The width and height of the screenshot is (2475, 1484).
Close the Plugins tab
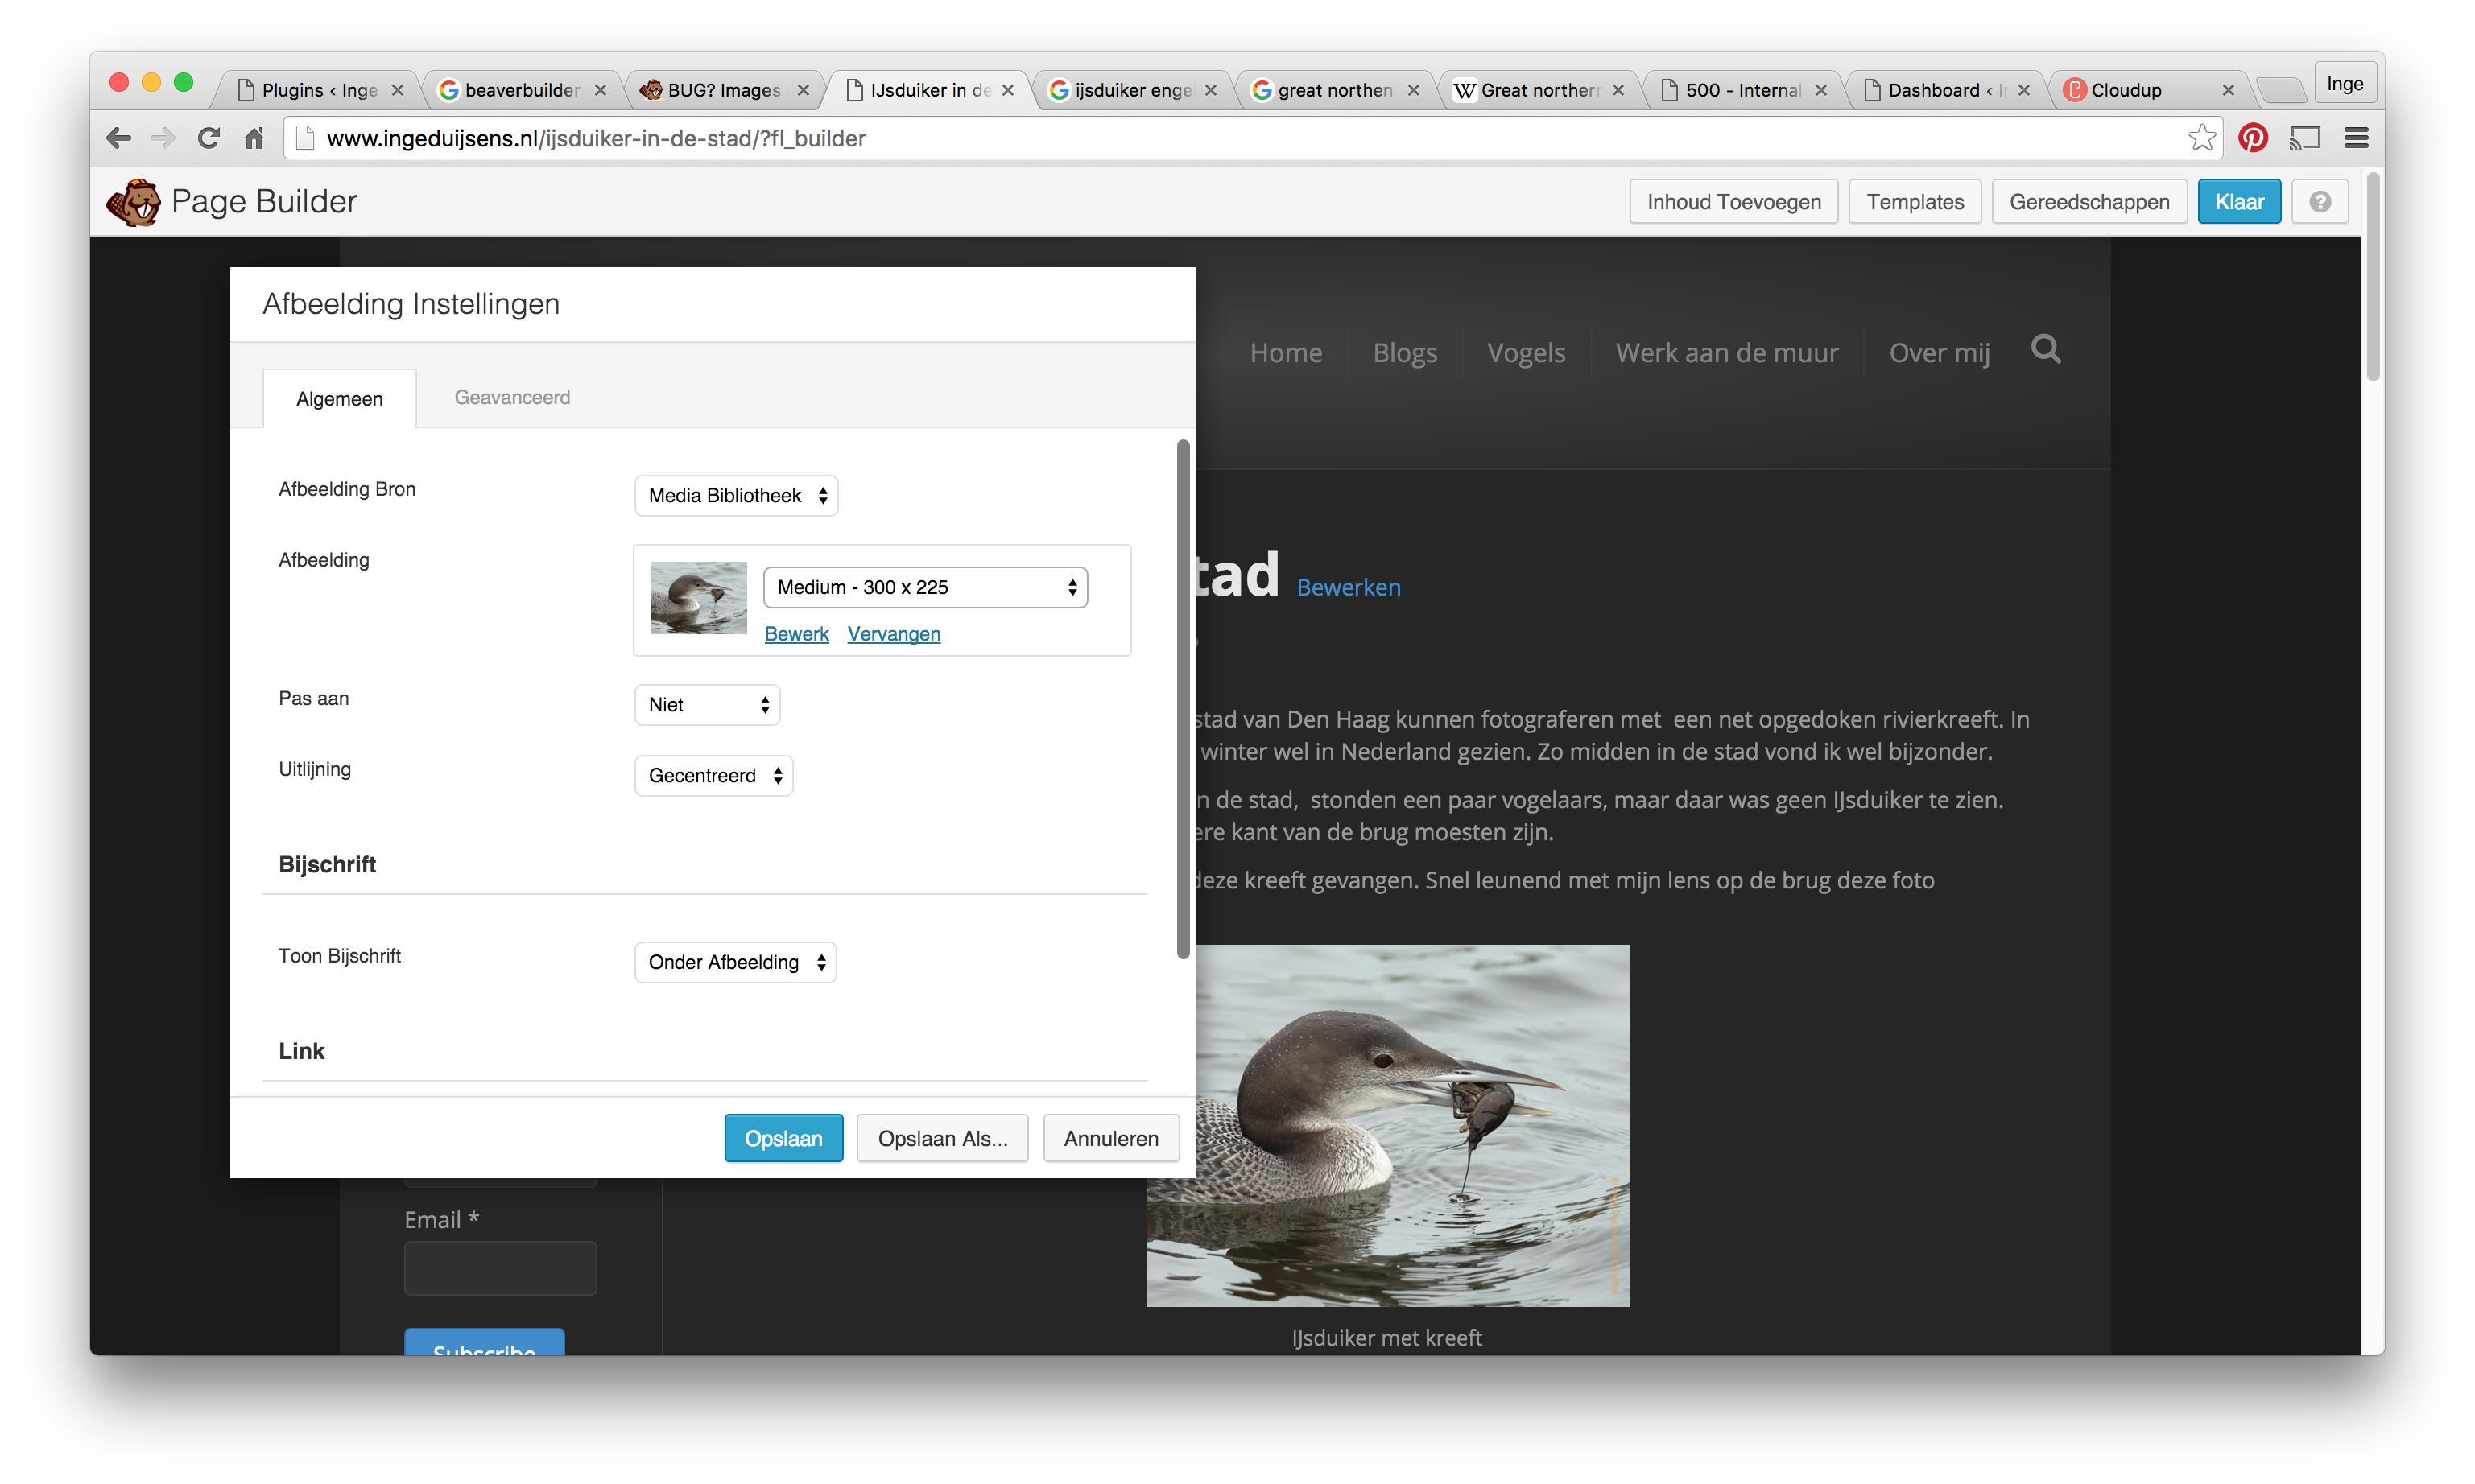click(x=397, y=90)
